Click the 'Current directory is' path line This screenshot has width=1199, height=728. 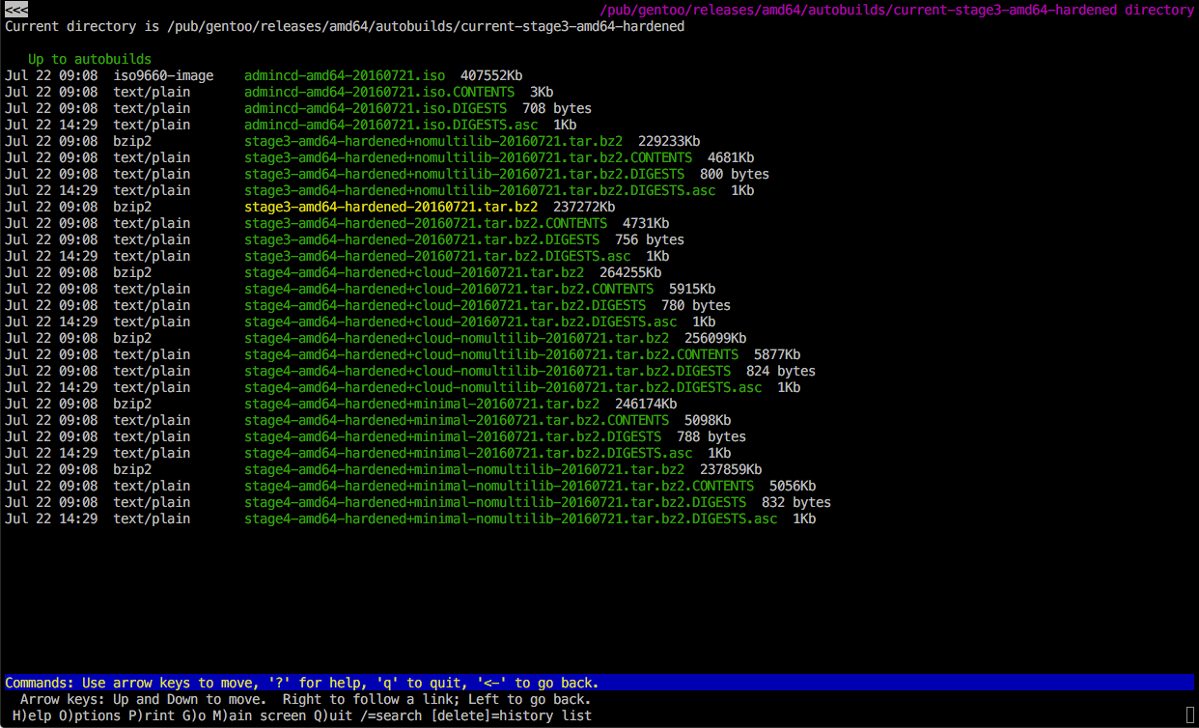[345, 26]
